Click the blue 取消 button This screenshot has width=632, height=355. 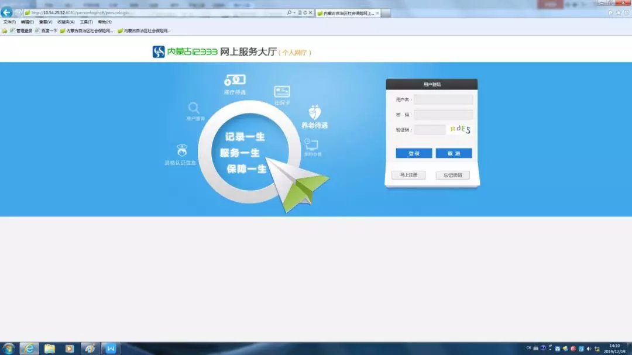coord(454,153)
